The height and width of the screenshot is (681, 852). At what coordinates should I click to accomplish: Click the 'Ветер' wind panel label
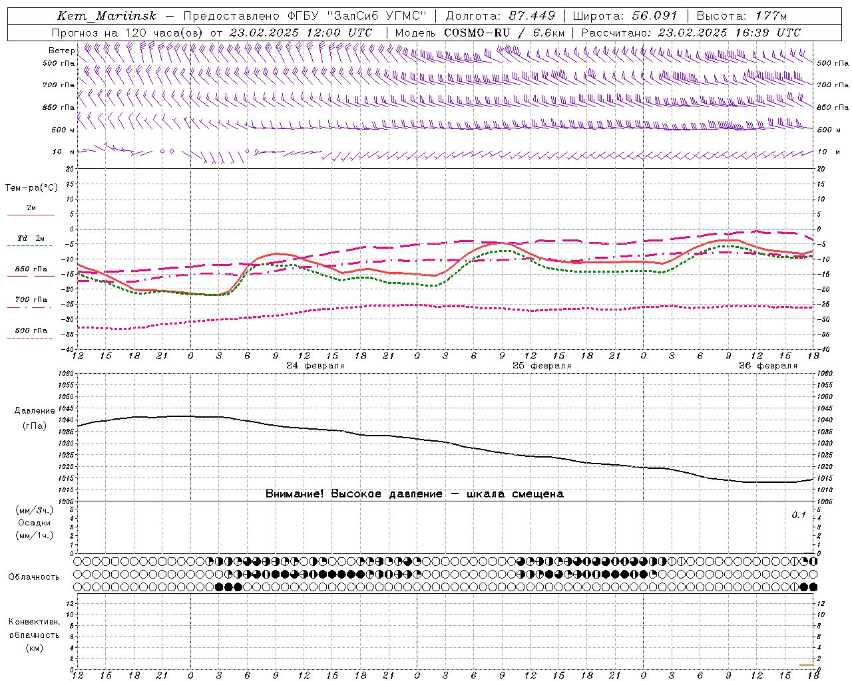tap(62, 51)
